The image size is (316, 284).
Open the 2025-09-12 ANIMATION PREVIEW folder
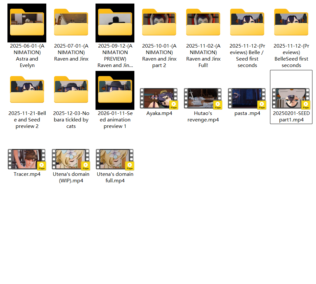pos(115,23)
